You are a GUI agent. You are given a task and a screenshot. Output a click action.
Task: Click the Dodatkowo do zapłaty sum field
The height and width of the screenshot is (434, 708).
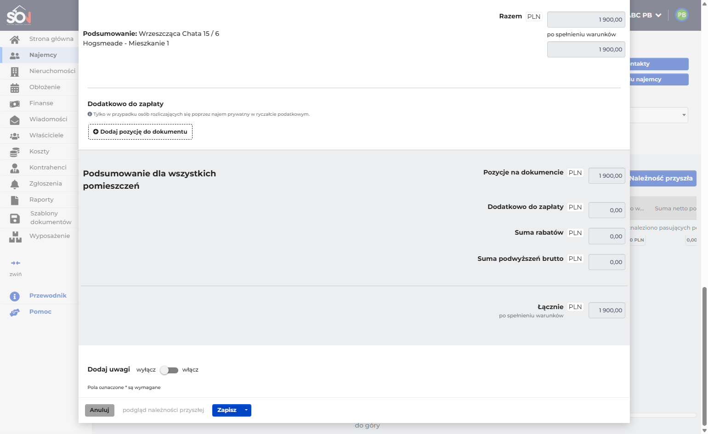(606, 210)
